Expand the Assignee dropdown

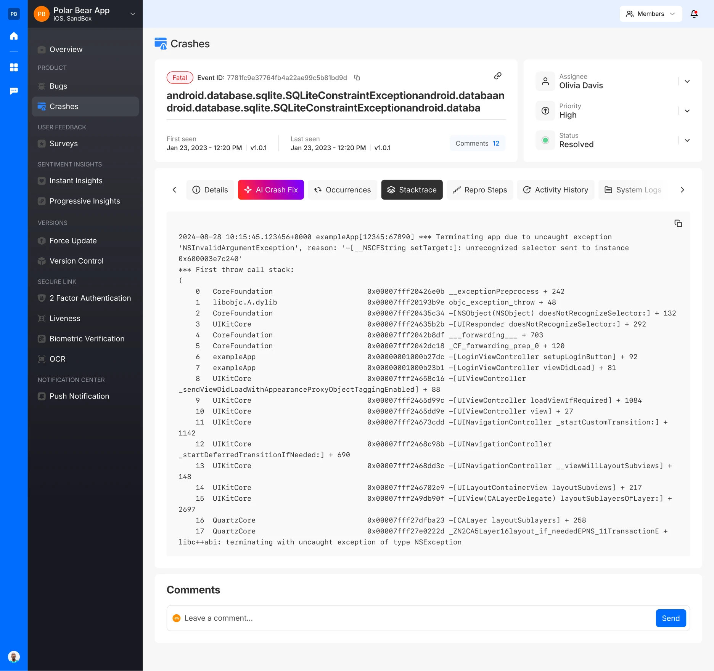click(687, 81)
